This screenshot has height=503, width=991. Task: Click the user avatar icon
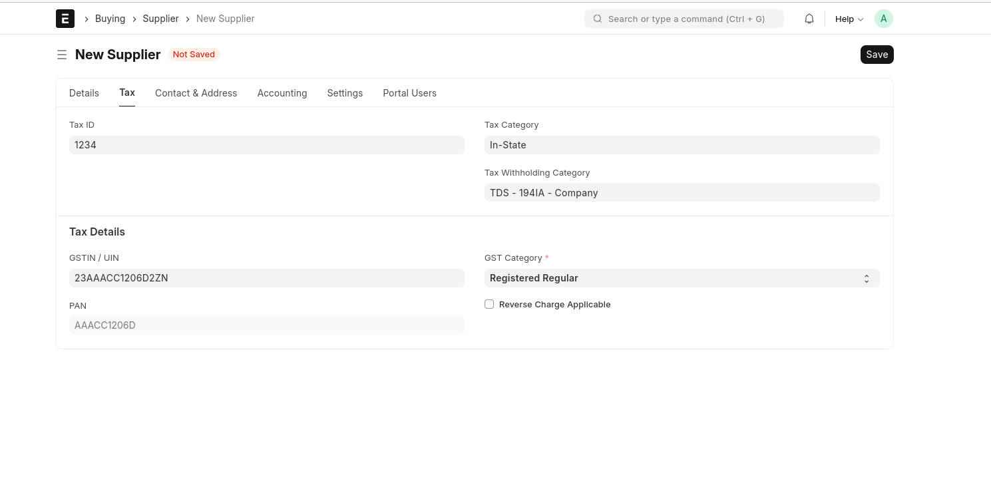click(883, 19)
